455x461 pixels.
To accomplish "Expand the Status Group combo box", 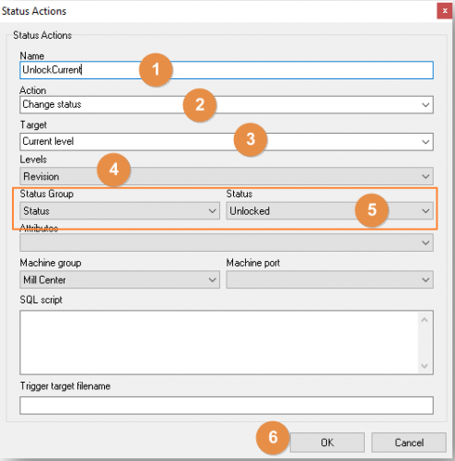I will pos(120,211).
